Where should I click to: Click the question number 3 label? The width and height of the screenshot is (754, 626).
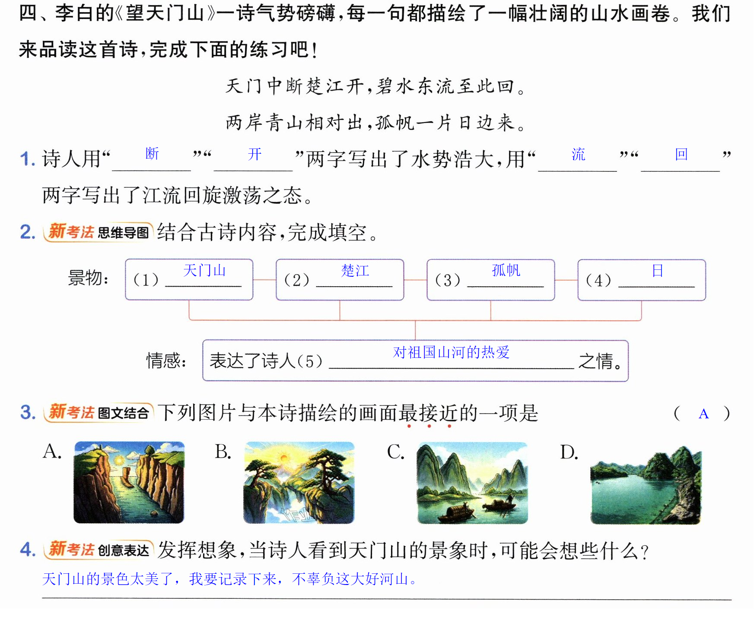28,412
